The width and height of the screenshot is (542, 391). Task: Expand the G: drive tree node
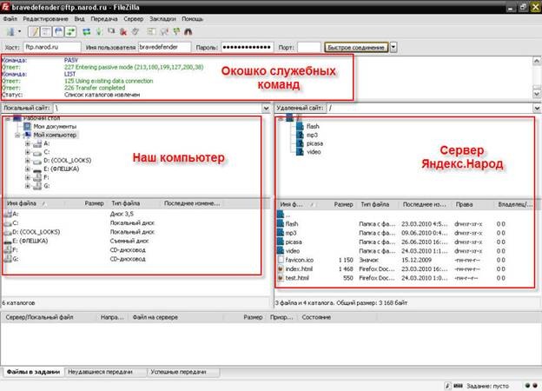pyautogui.click(x=27, y=186)
